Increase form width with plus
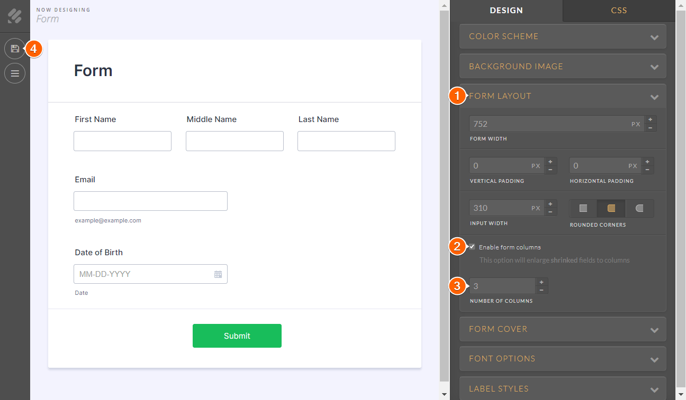Viewport: 686px width, 400px height. [x=651, y=120]
